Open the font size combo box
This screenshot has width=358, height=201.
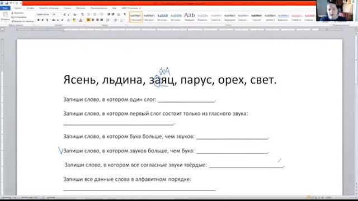[x=57, y=15]
